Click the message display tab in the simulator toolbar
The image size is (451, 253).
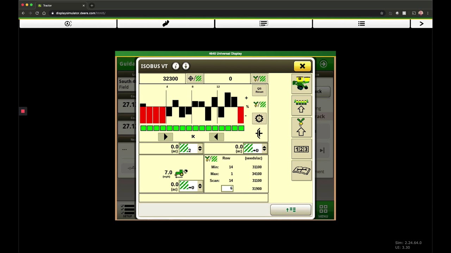click(264, 24)
